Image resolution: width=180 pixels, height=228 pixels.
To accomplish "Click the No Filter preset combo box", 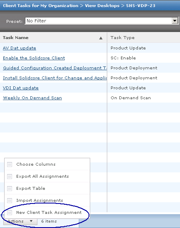I will (101, 21).
